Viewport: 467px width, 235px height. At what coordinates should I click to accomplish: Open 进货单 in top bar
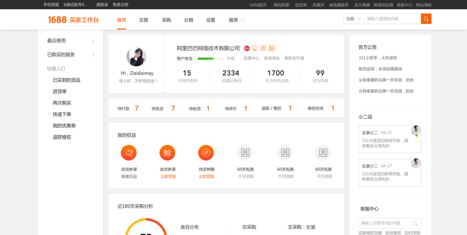301,5
